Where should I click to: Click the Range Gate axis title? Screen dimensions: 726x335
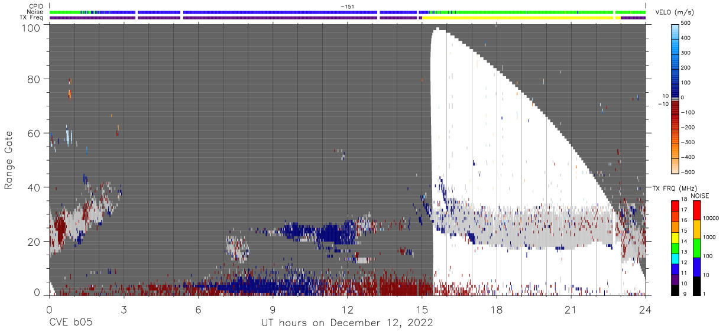[9, 160]
